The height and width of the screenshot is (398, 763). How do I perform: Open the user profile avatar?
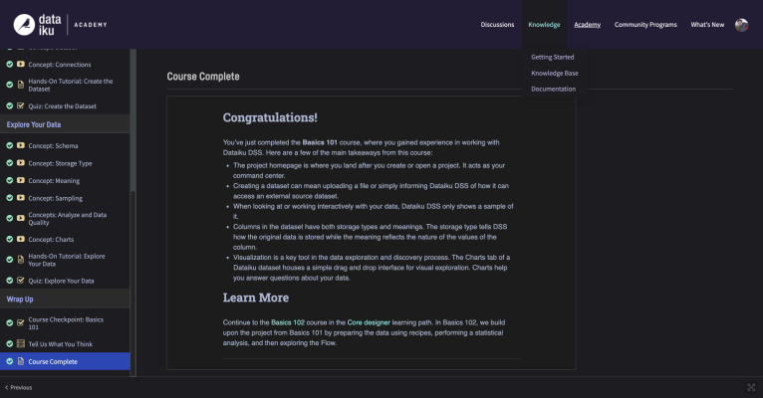pos(742,25)
